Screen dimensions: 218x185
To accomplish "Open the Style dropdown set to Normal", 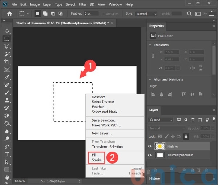I will tap(147, 14).
